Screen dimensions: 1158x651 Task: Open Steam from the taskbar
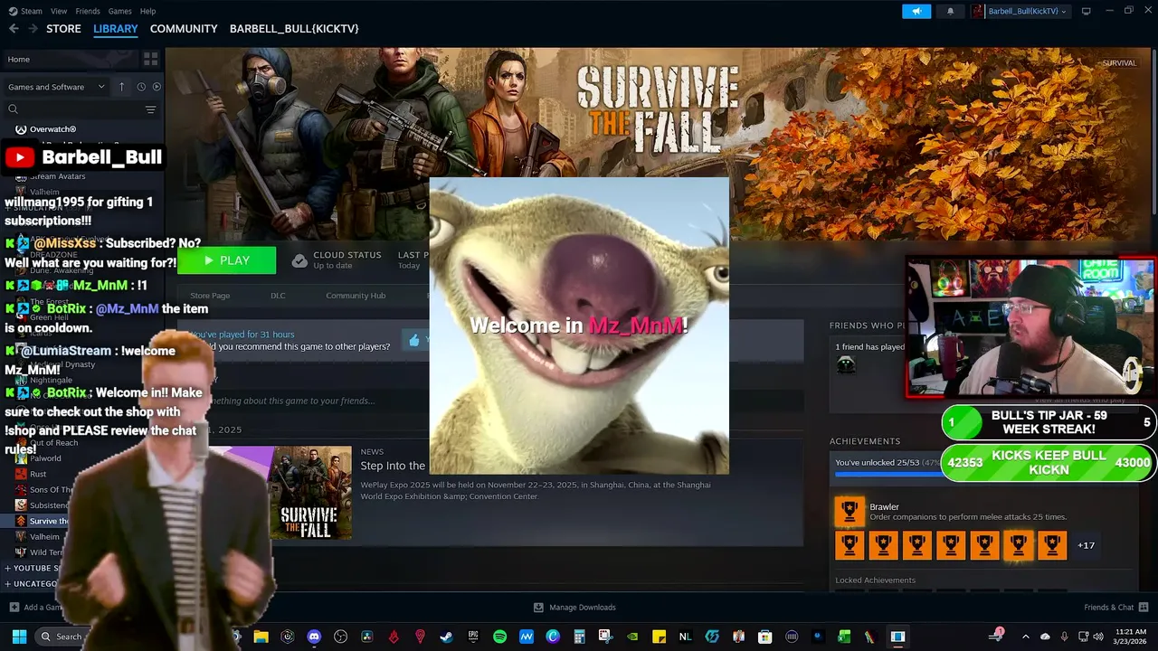pos(446,637)
